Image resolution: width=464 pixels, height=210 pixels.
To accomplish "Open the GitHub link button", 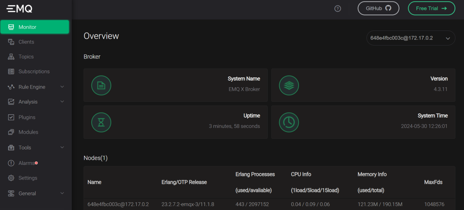I will [378, 9].
